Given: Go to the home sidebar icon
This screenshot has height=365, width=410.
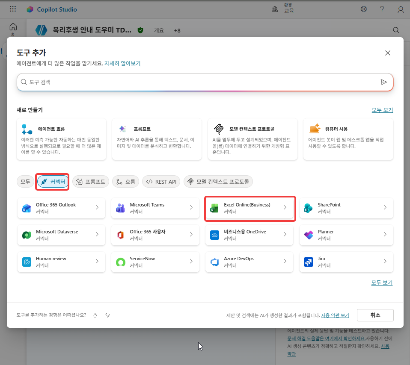Looking at the screenshot, I should point(13,27).
